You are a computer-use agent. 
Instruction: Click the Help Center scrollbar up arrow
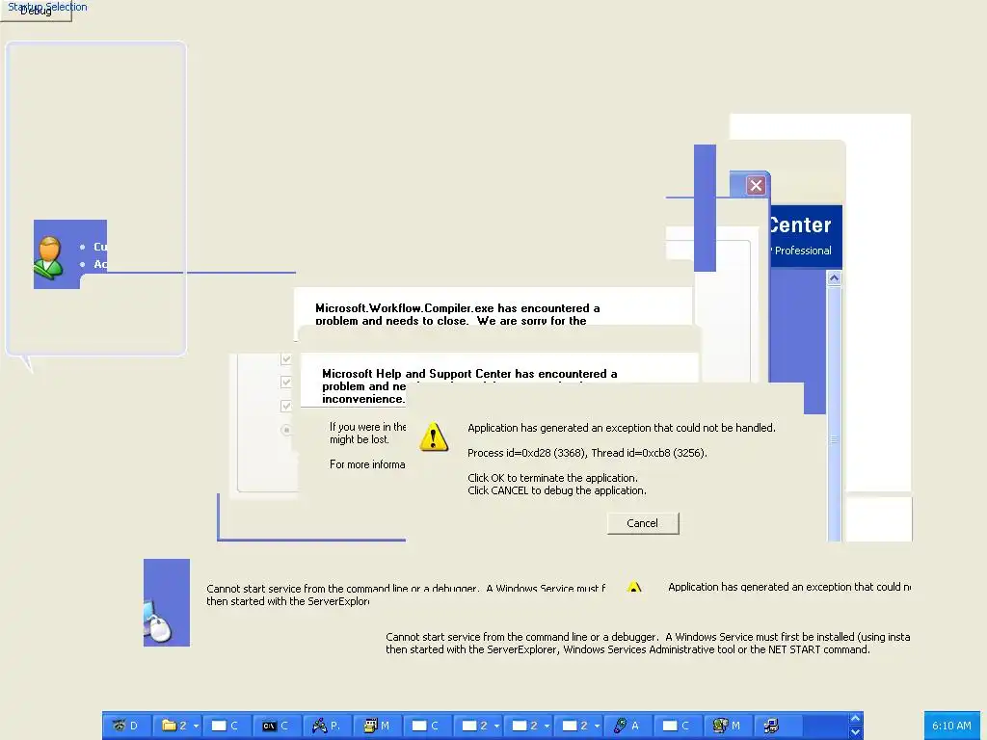834,278
